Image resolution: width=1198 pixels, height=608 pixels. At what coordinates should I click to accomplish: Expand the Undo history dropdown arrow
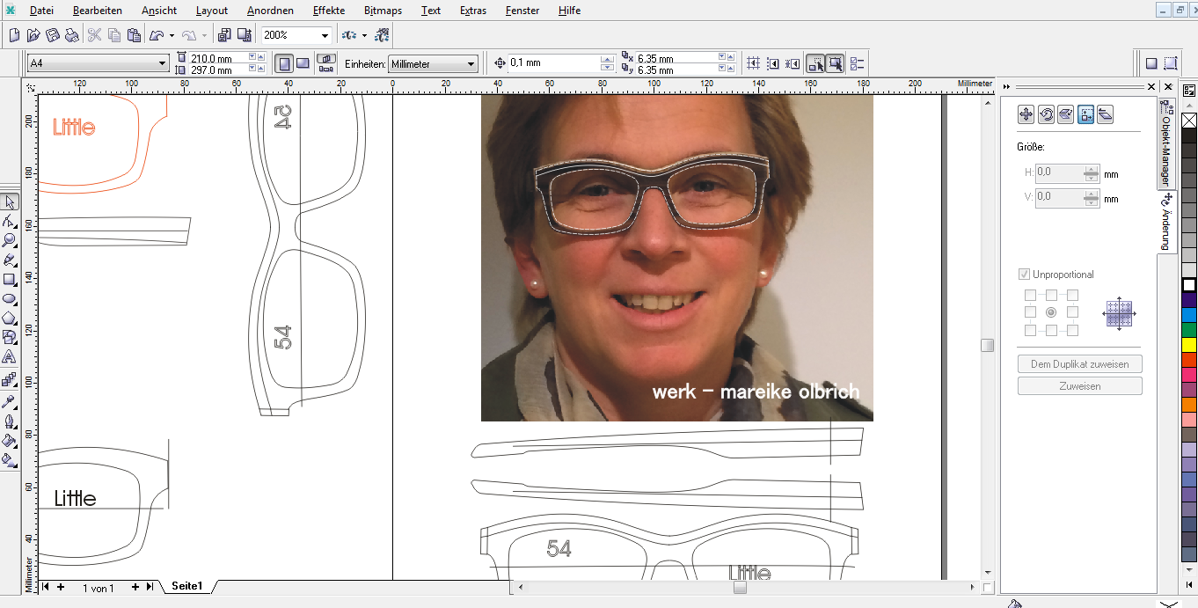click(x=172, y=36)
